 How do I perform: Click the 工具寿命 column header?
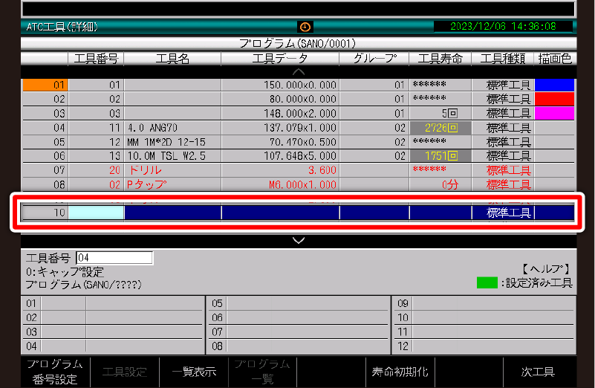440,59
